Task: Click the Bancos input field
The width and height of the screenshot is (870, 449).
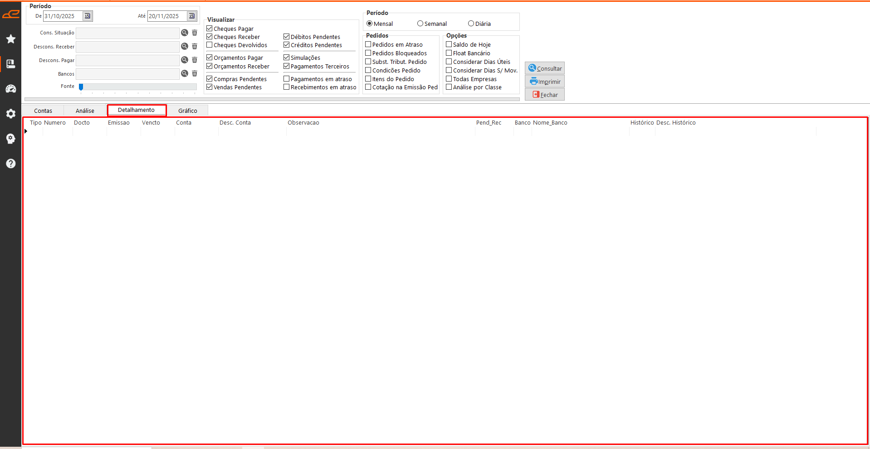Action: pos(127,74)
